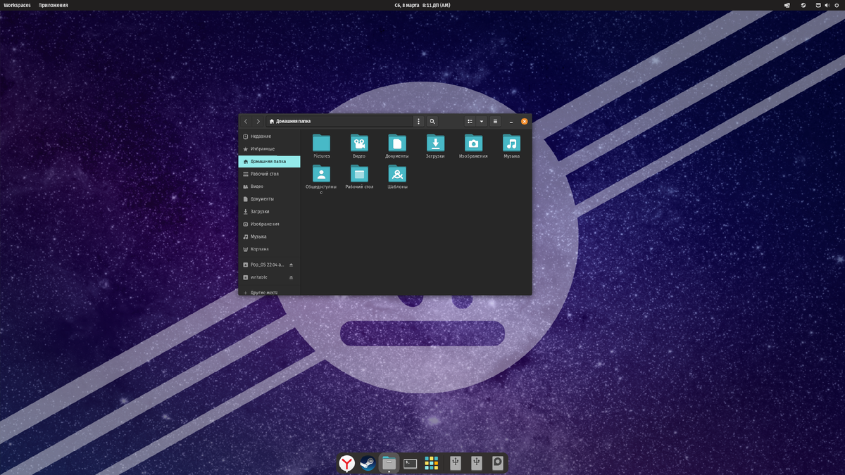Open Корзина in the sidebar
845x475 pixels.
pos(269,249)
